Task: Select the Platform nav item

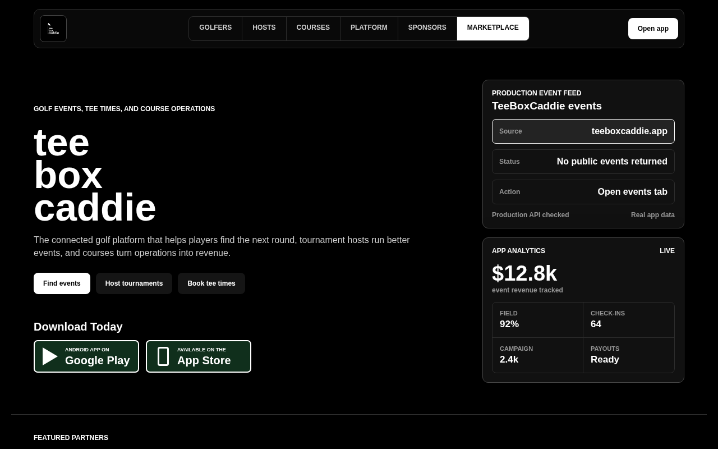Action: tap(369, 28)
